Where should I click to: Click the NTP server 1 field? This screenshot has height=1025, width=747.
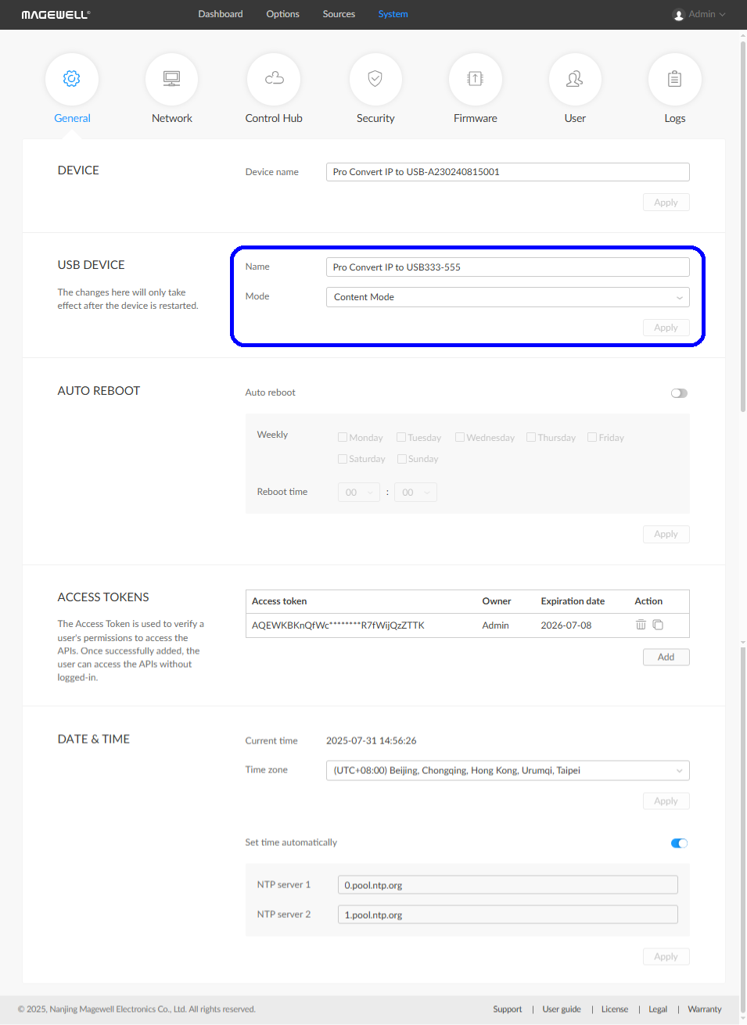(x=508, y=885)
